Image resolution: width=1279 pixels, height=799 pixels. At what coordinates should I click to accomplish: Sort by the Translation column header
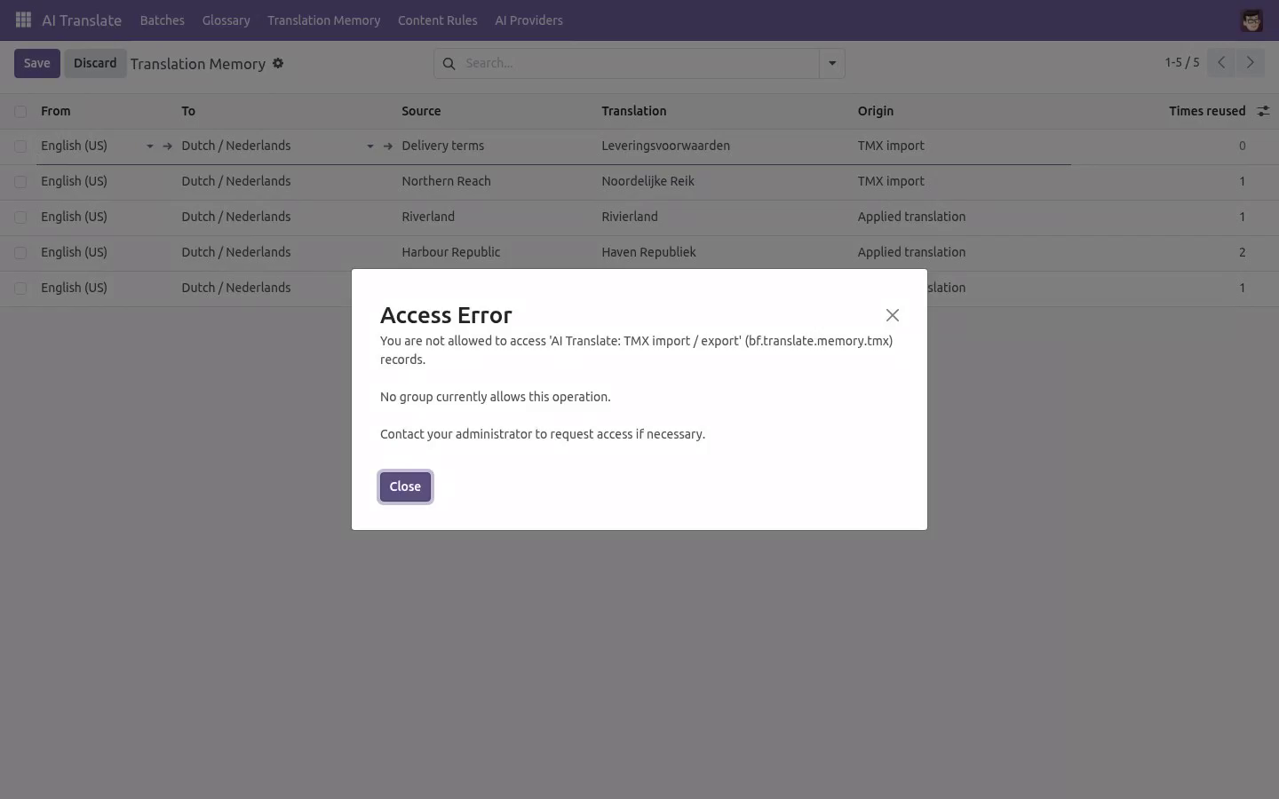point(634,111)
